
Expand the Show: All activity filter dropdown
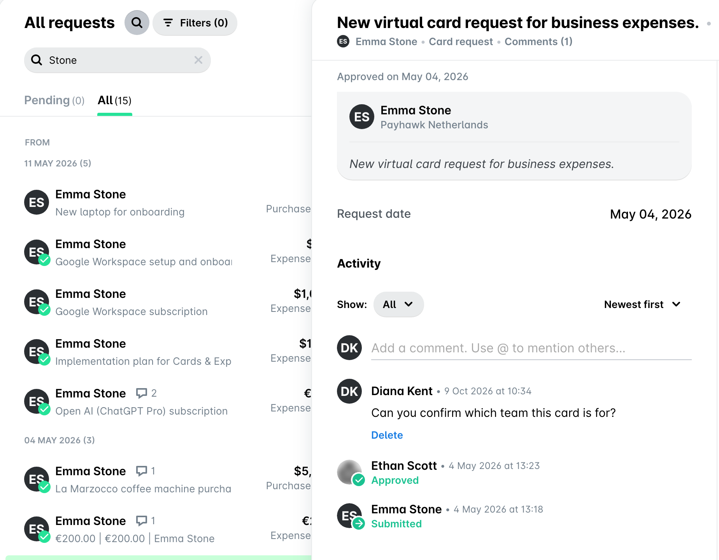tap(398, 304)
